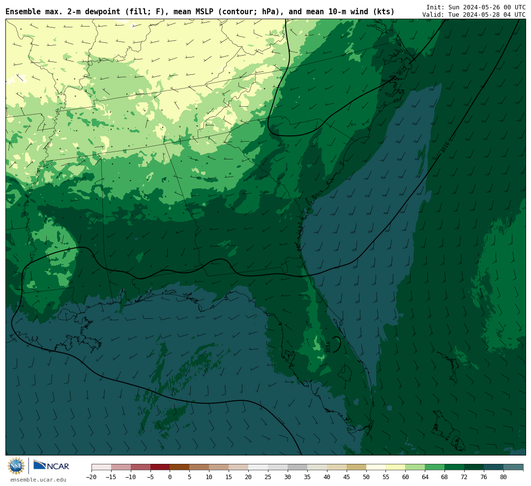The width and height of the screenshot is (531, 486).
Task: Select the colorbar tick label 76
Action: (x=484, y=477)
